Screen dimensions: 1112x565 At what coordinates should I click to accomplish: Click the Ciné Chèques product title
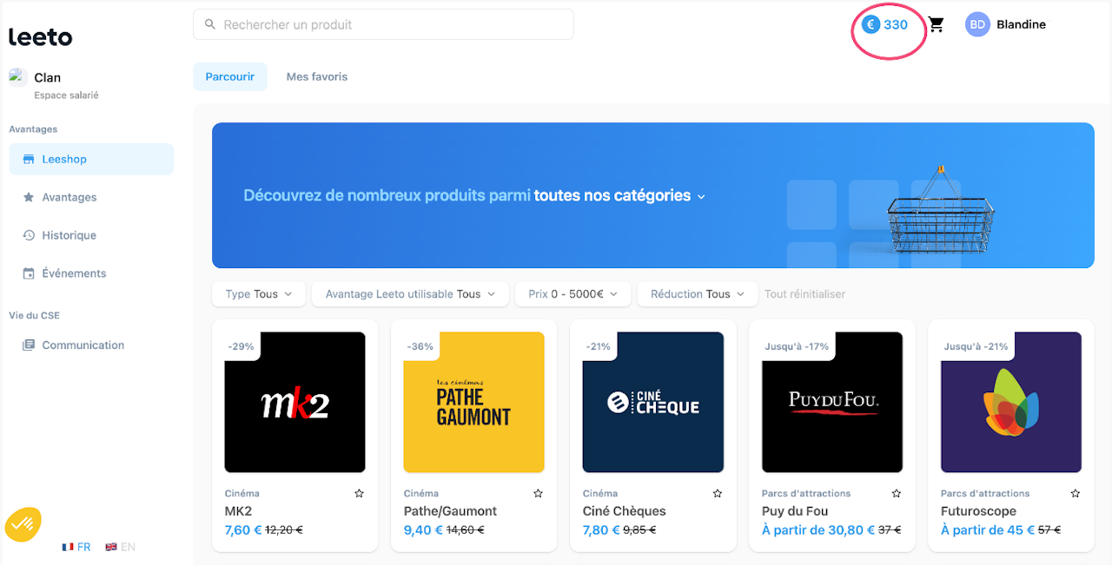(x=625, y=511)
